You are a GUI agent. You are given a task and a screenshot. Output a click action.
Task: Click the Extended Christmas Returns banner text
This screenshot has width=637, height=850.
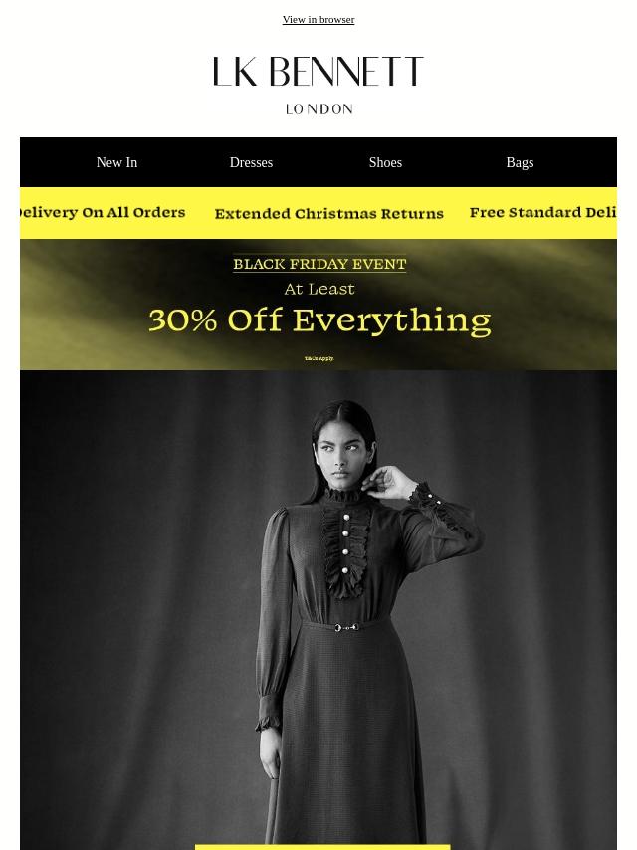[x=329, y=214]
